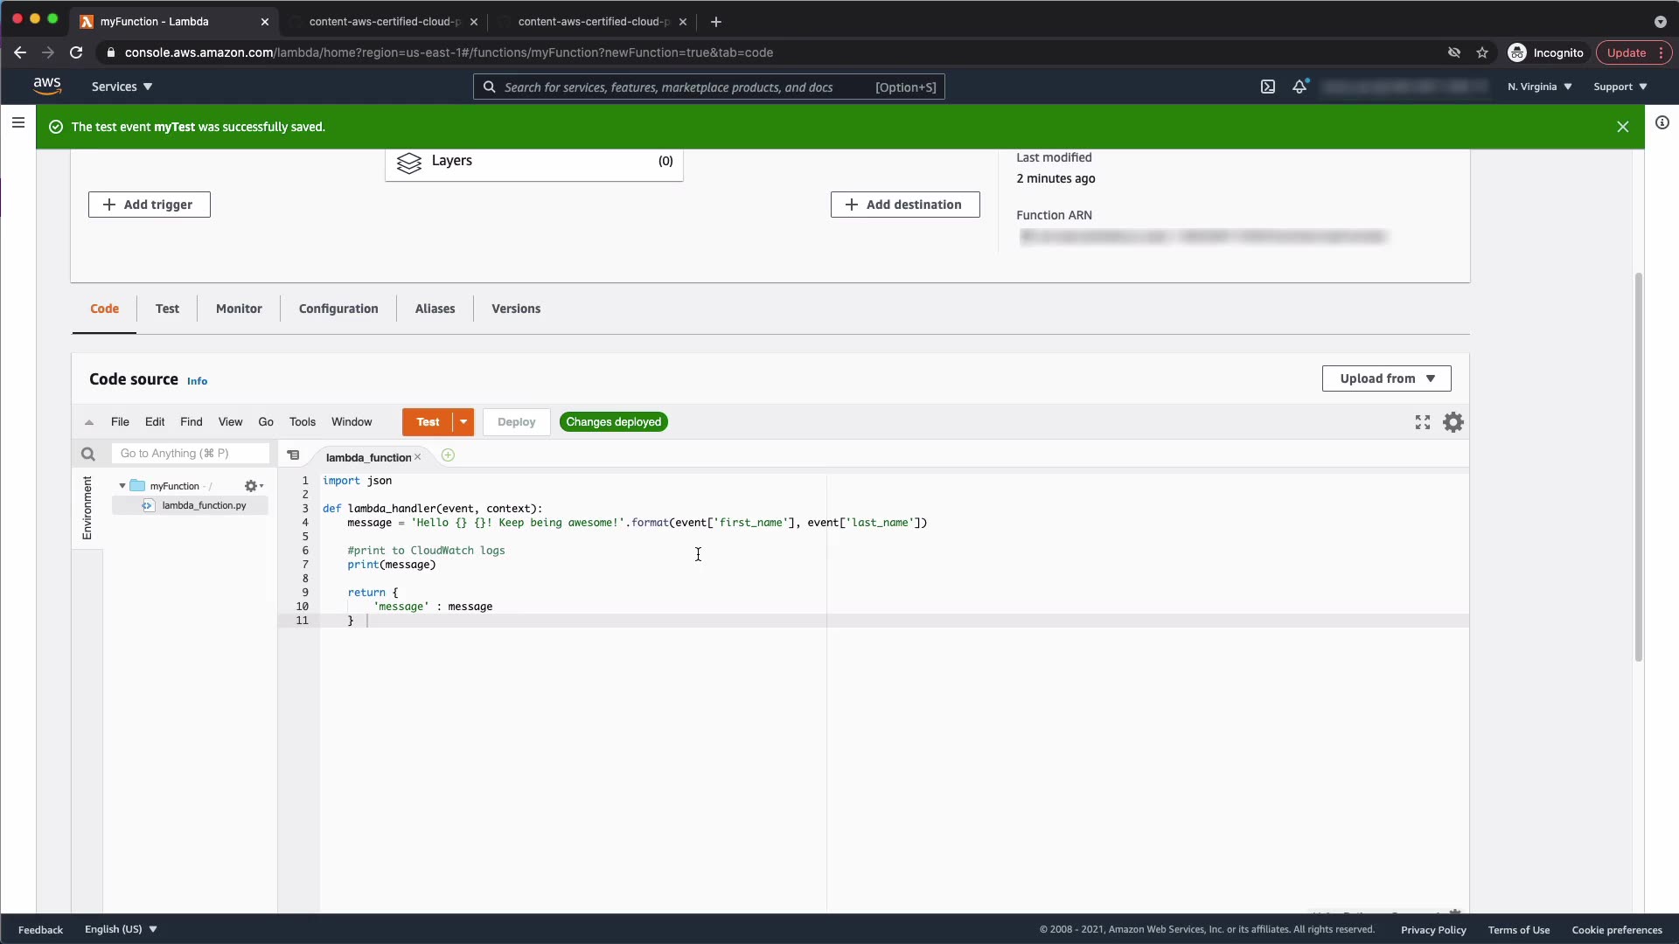
Task: Open the Test button dropdown arrow
Action: (x=463, y=422)
